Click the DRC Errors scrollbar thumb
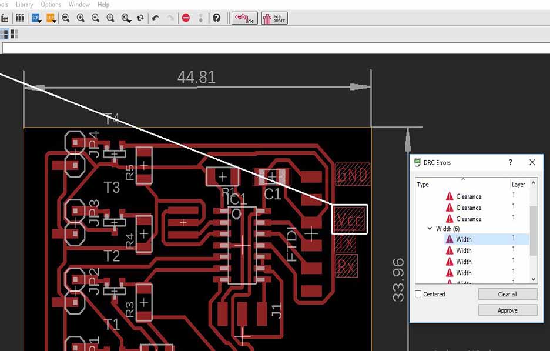 [534, 230]
